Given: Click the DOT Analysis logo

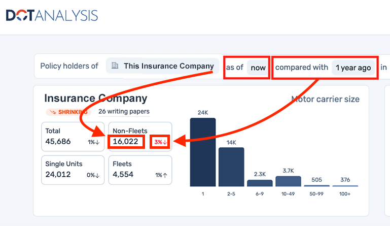Looking at the screenshot, I should coord(52,16).
